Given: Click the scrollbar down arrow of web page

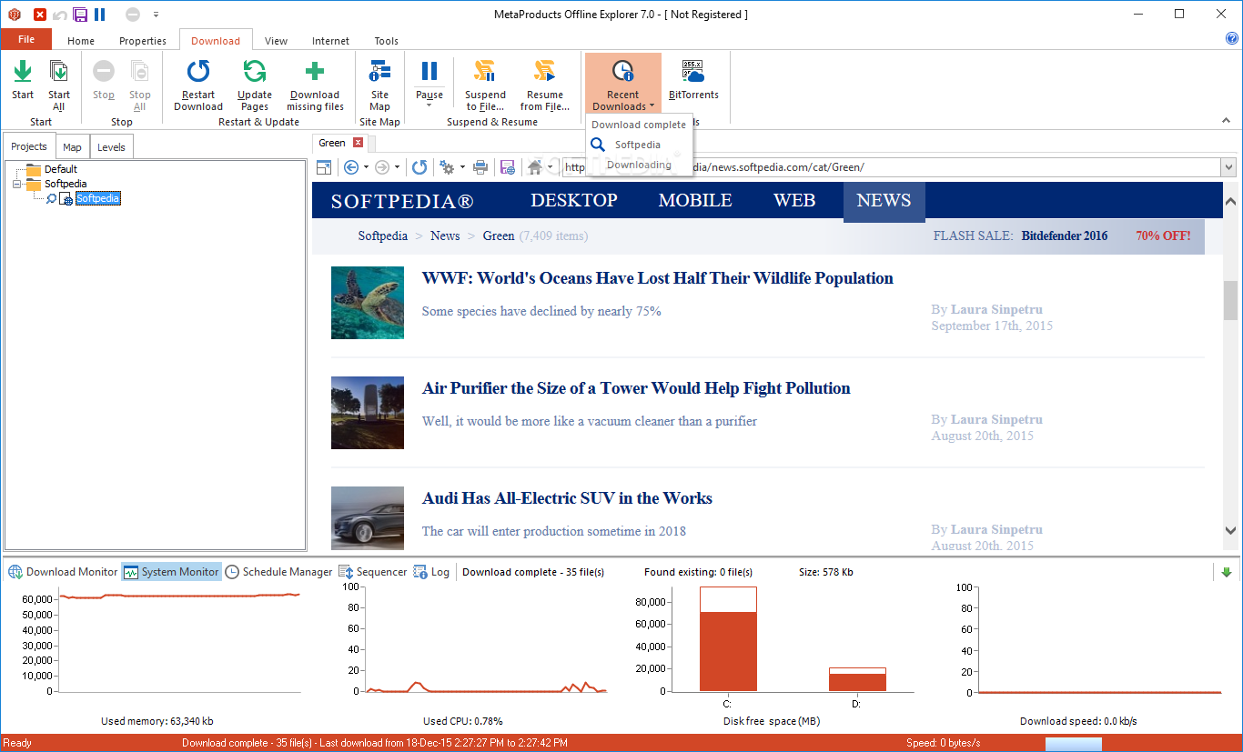Looking at the screenshot, I should pos(1230,531).
